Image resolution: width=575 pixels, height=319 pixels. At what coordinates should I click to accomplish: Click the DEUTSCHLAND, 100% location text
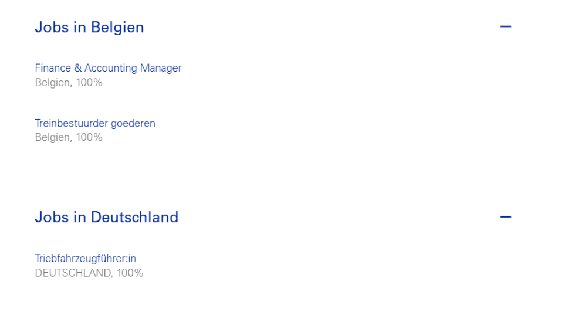click(89, 273)
